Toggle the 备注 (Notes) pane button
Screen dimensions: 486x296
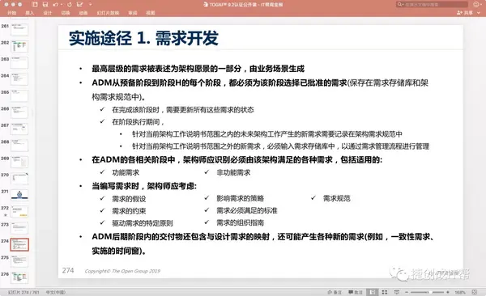pyautogui.click(x=335, y=292)
